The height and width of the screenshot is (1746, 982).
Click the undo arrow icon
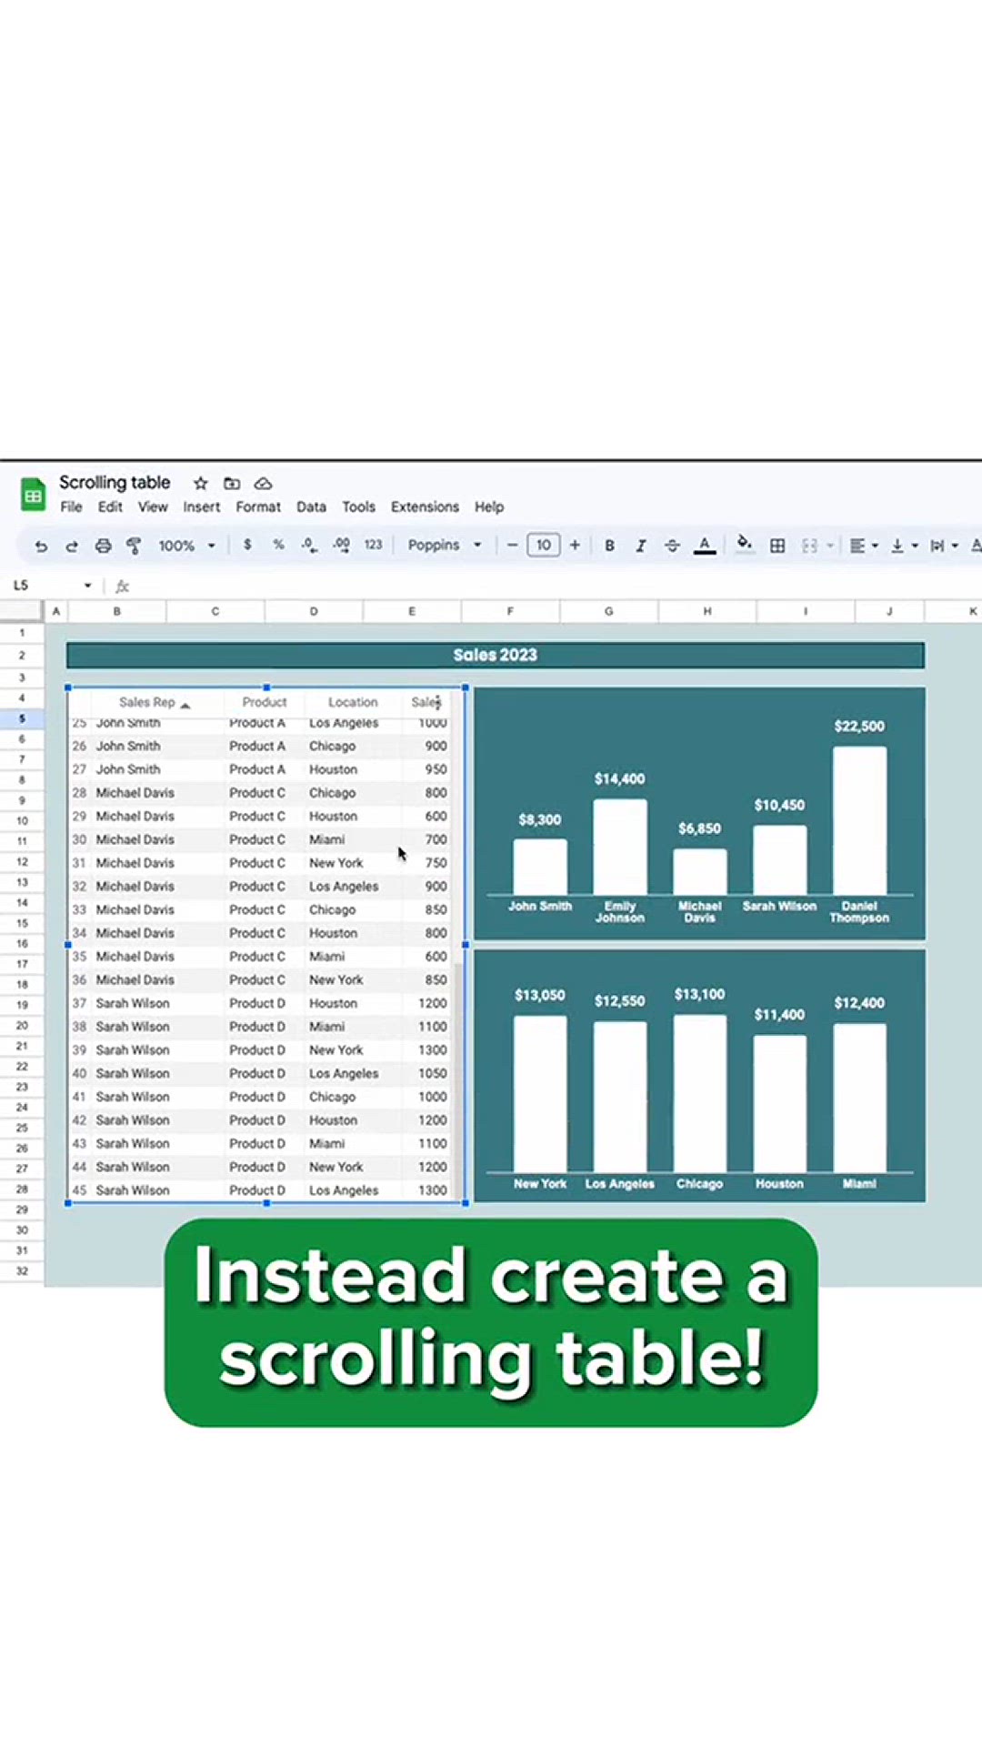coord(41,546)
